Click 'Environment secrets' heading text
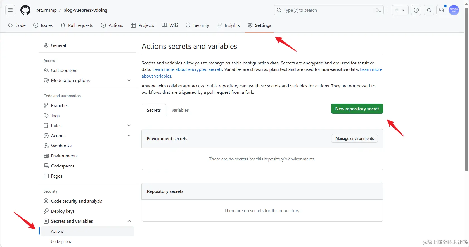469x247 pixels. (167, 138)
